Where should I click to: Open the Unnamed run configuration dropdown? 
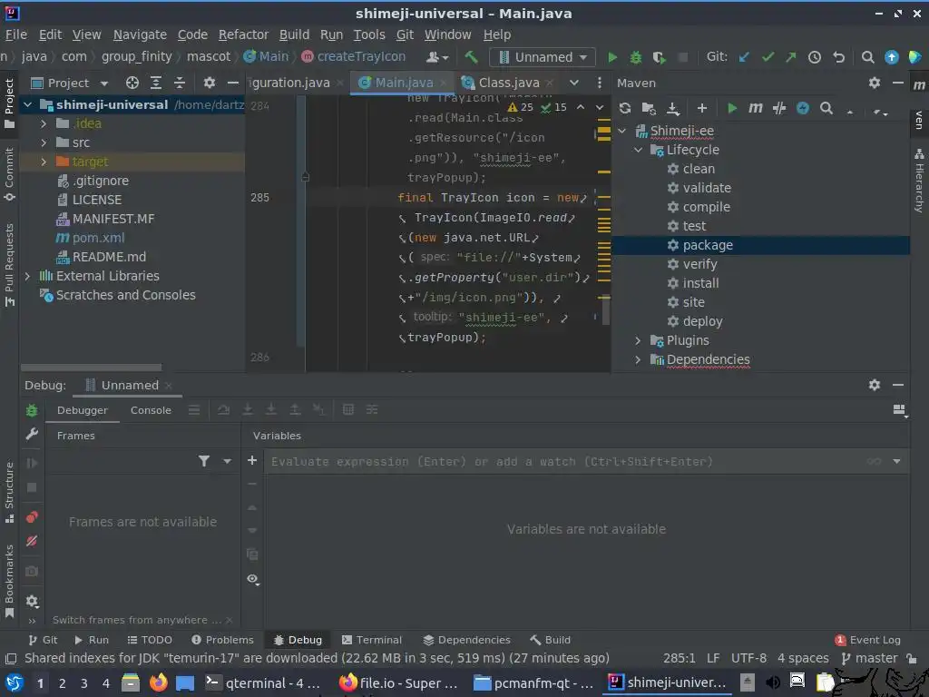pos(543,57)
